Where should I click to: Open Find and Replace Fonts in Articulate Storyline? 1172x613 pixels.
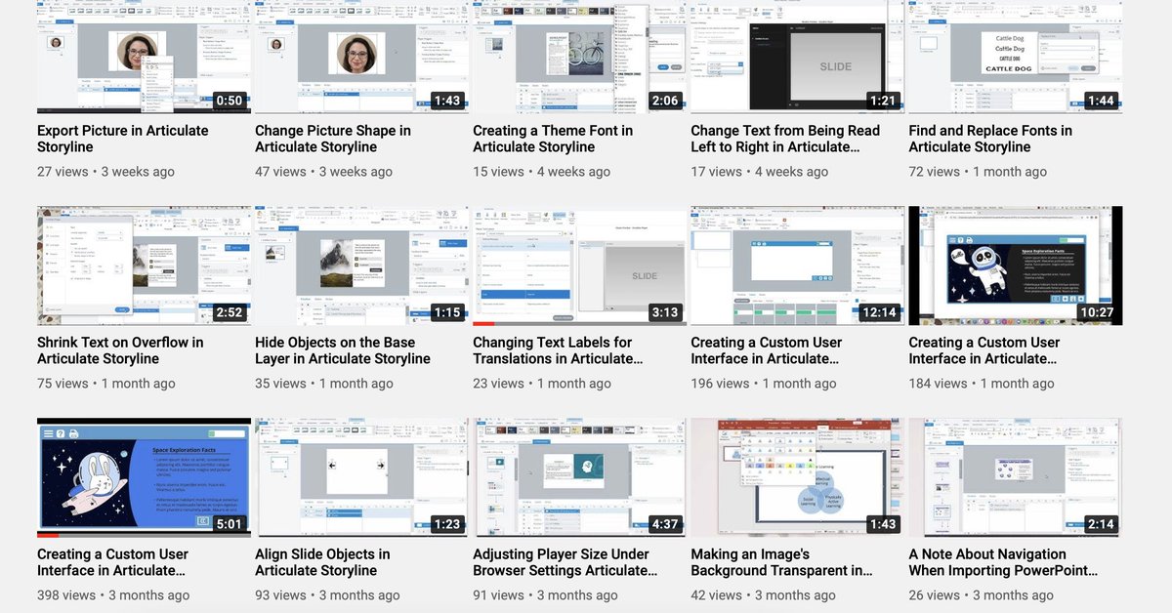(1015, 56)
